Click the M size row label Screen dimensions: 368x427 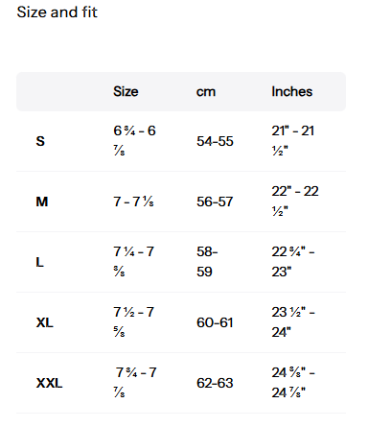[42, 202]
